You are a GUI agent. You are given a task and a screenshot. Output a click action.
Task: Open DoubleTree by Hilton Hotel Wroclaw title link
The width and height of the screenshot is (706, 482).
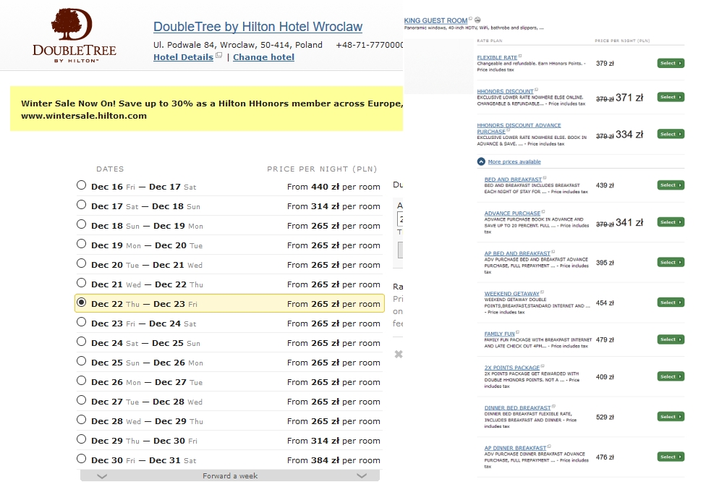click(x=258, y=27)
